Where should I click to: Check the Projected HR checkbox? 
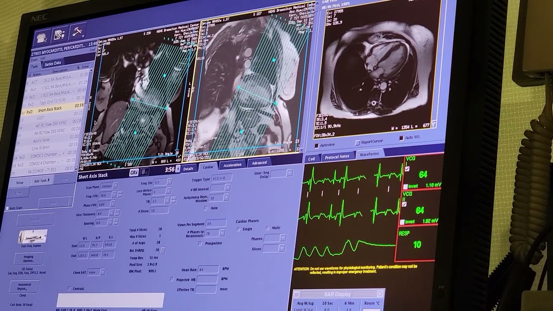172,279
